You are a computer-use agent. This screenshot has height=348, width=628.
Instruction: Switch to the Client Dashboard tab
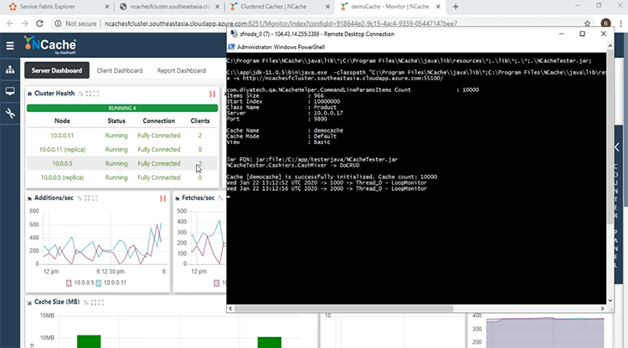[120, 70]
